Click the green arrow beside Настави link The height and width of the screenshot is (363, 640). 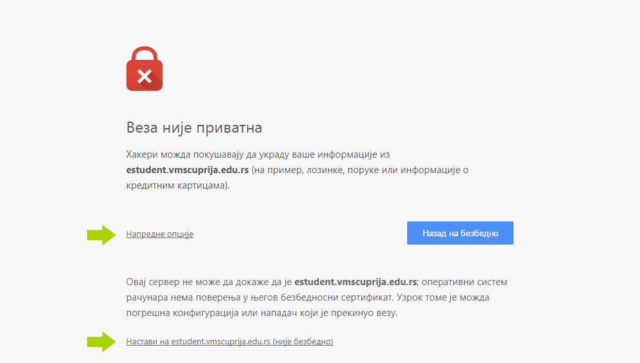tap(100, 342)
